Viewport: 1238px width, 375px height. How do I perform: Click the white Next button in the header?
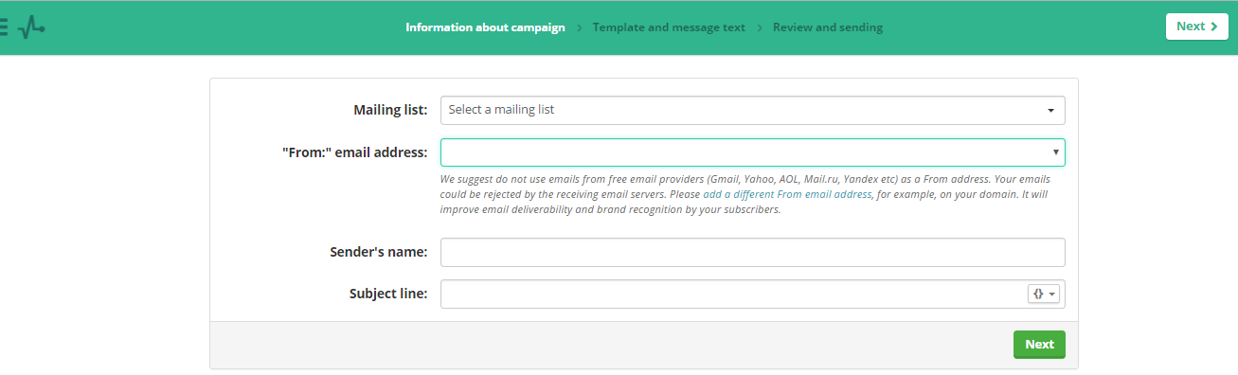[x=1196, y=27]
